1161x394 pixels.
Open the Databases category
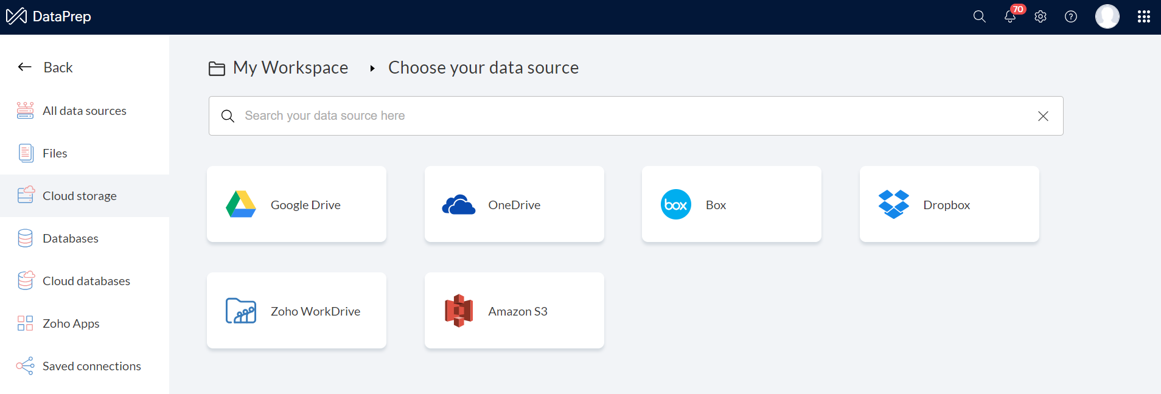click(x=70, y=238)
